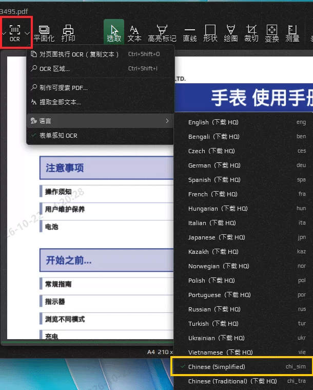Click the OCR scan icon in toolbar
Image resolution: width=313 pixels, height=390 pixels.
point(15,33)
